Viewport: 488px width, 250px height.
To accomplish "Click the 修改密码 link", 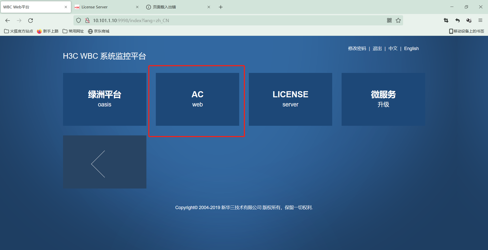I will (357, 49).
